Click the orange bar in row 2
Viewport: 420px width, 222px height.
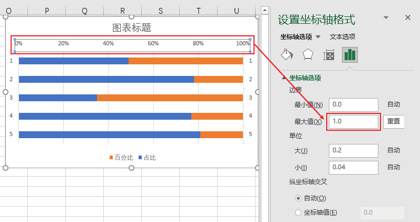coord(218,80)
